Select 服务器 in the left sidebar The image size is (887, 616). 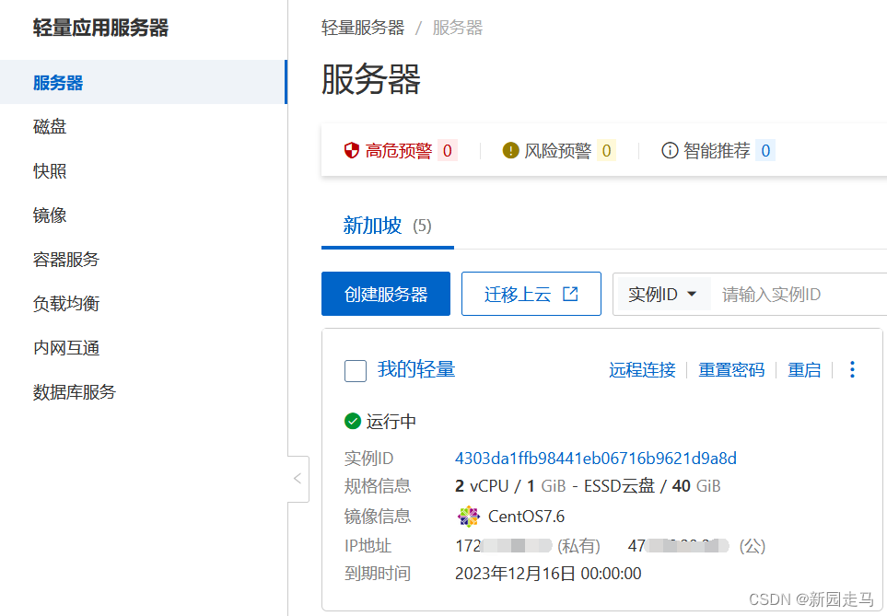(x=143, y=82)
